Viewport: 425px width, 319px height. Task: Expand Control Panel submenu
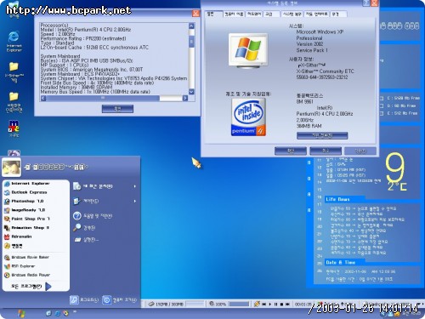click(x=135, y=201)
